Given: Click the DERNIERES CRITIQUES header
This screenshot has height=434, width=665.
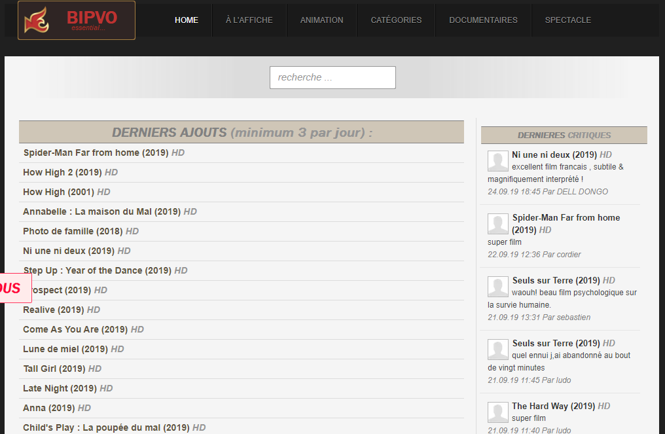Looking at the screenshot, I should pyautogui.click(x=564, y=136).
